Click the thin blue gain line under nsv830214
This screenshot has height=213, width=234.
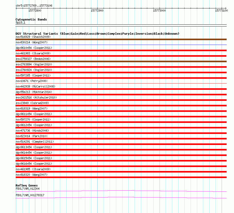pyautogui.click(x=121, y=45)
